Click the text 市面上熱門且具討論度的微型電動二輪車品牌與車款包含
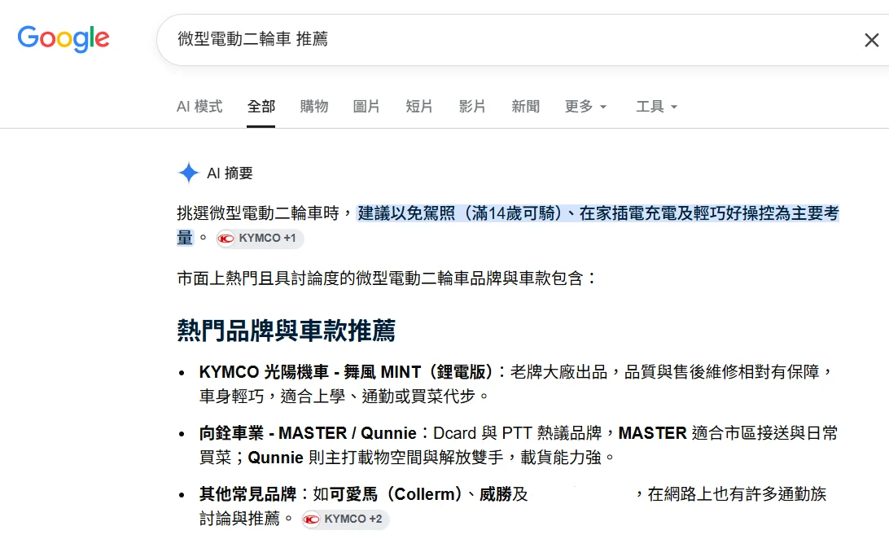 [x=380, y=278]
